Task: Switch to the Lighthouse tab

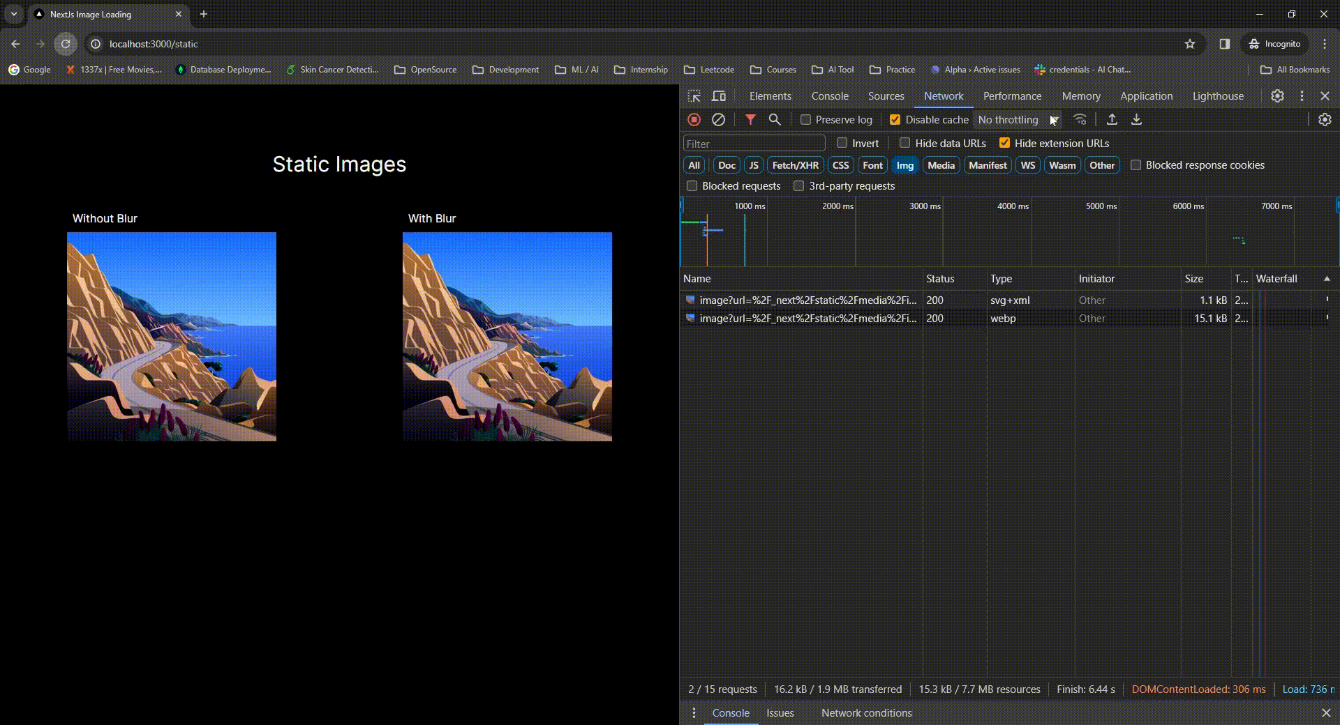Action: point(1217,96)
